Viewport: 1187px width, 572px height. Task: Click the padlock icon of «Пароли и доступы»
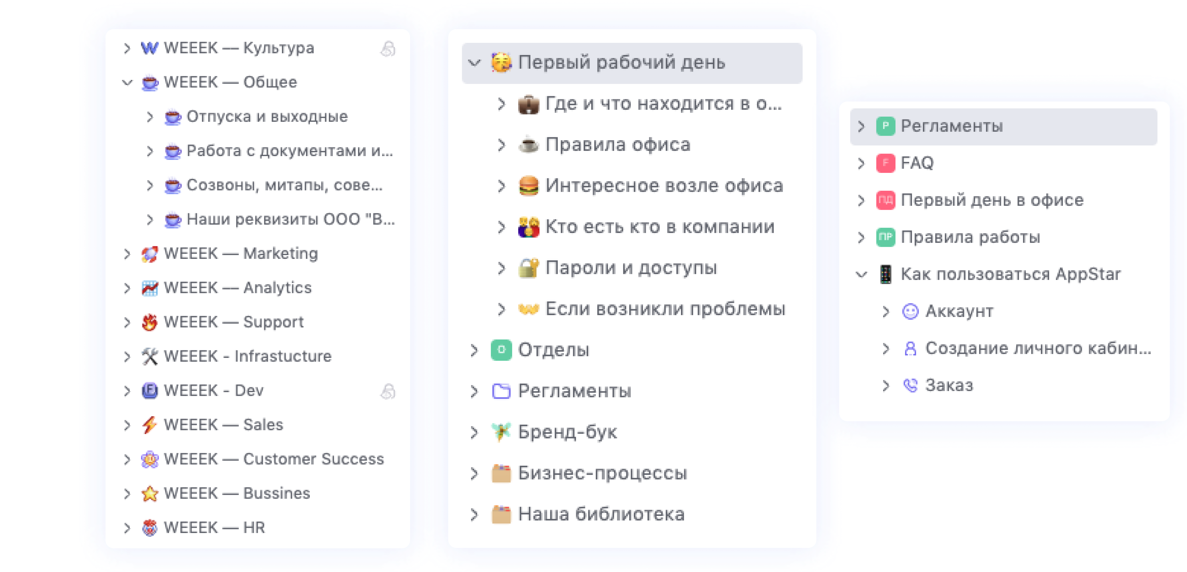(529, 267)
